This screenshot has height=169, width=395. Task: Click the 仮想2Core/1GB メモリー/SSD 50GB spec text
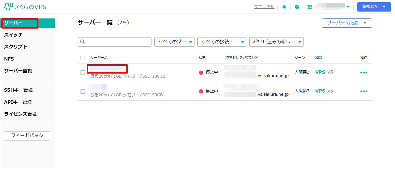(x=127, y=95)
